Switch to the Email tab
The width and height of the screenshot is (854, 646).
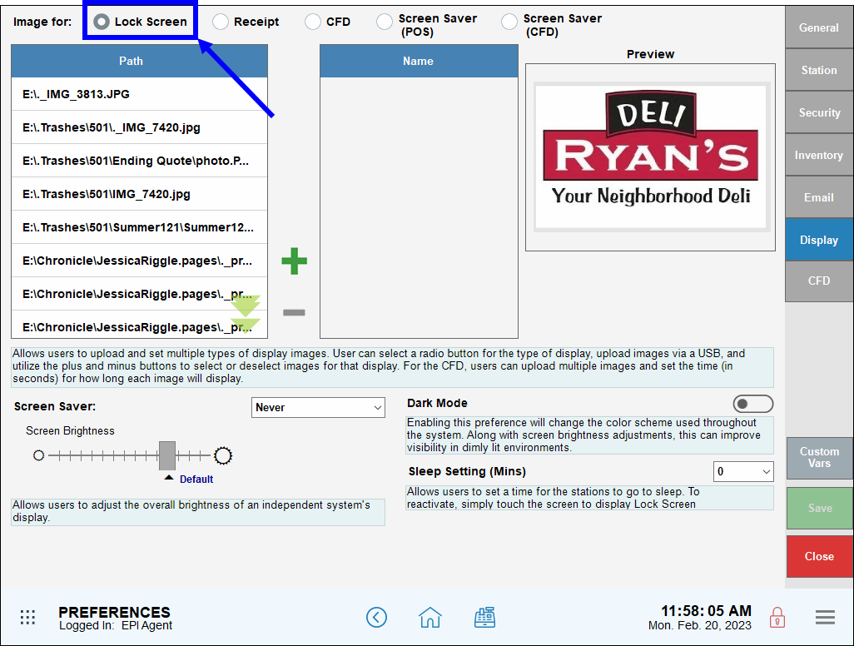[818, 197]
